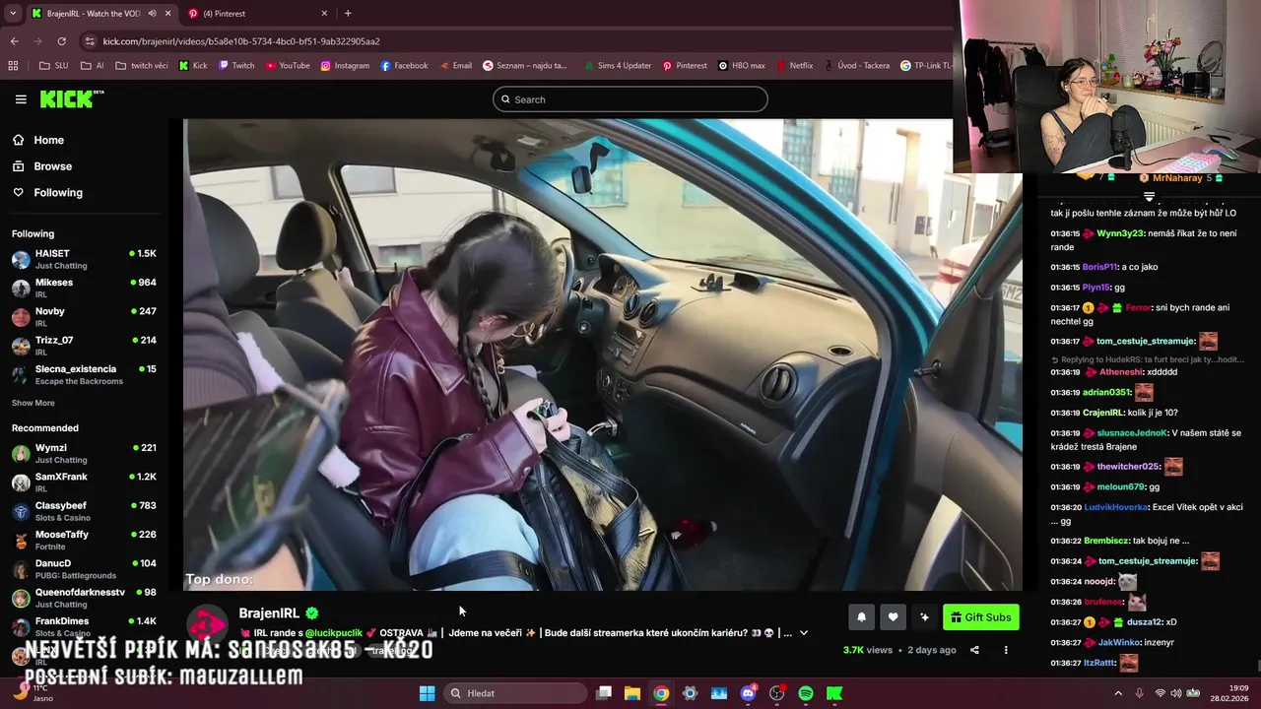Open Spotify from the taskbar
Image resolution: width=1261 pixels, height=709 pixels.
806,693
